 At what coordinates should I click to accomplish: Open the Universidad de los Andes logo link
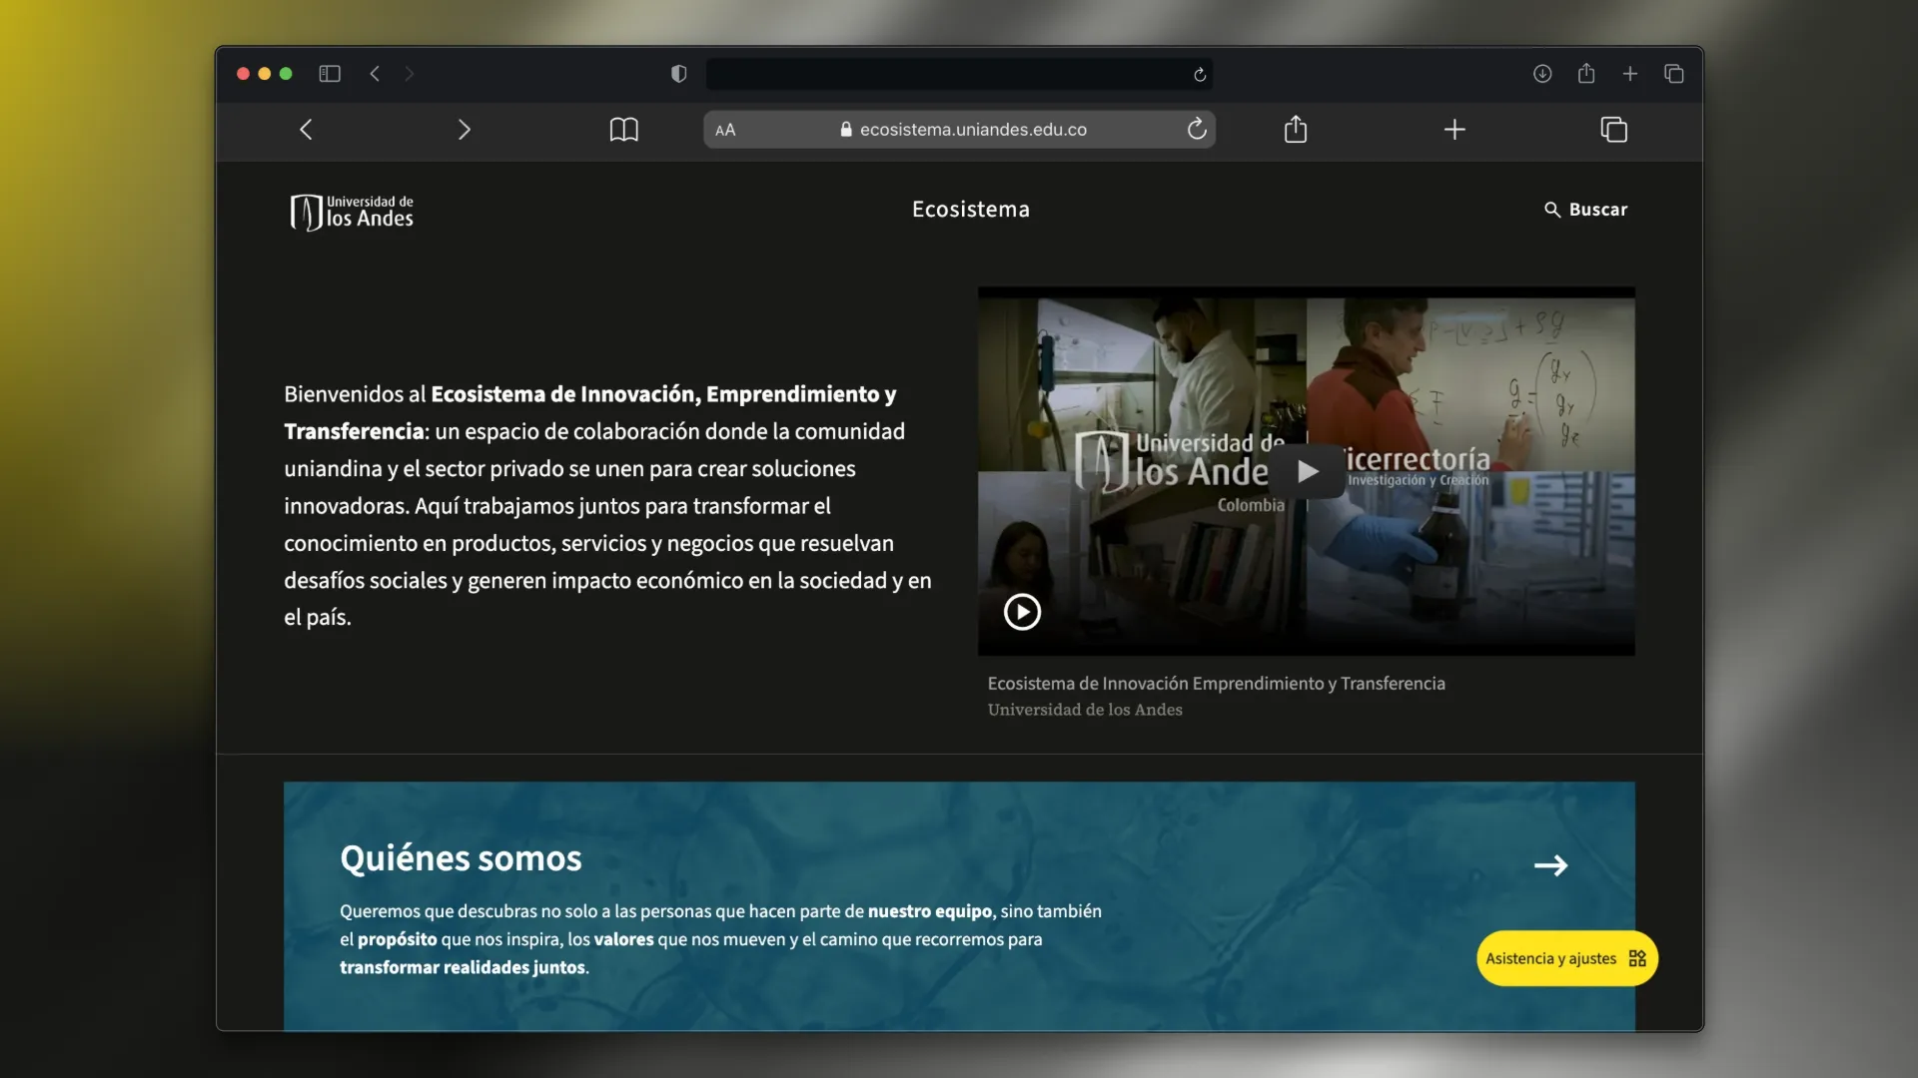(352, 212)
